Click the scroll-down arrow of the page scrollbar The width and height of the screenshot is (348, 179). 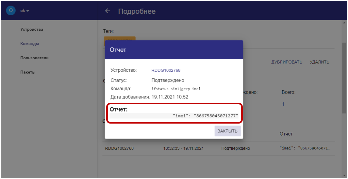344,175
